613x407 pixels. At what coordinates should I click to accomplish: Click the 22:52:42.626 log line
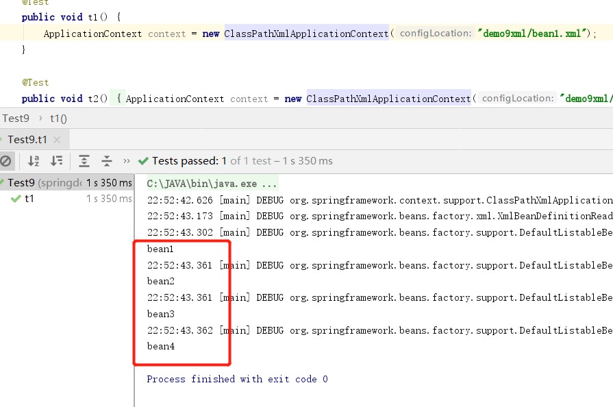379,200
